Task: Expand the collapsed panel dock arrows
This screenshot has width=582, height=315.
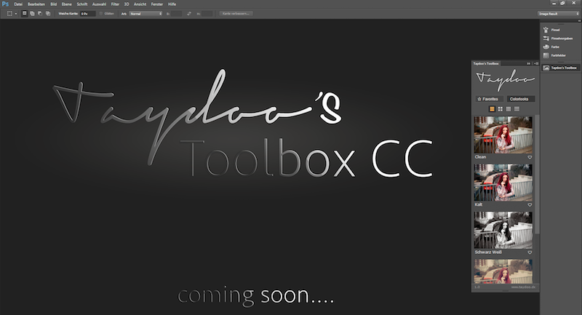Action: [579, 21]
